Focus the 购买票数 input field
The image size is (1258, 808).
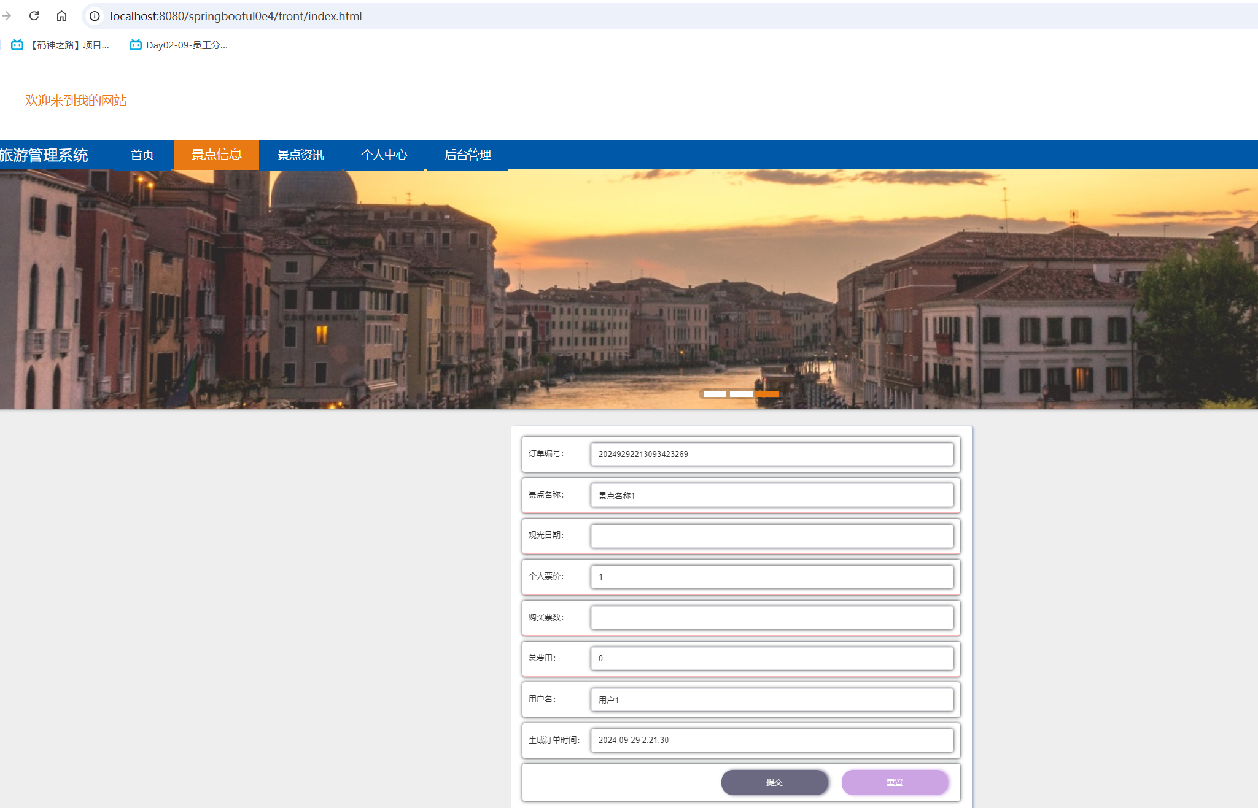click(x=772, y=617)
